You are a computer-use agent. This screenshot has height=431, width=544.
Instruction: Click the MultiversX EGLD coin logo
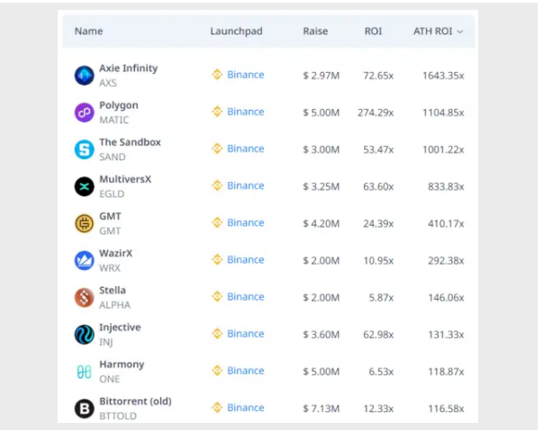pyautogui.click(x=85, y=186)
